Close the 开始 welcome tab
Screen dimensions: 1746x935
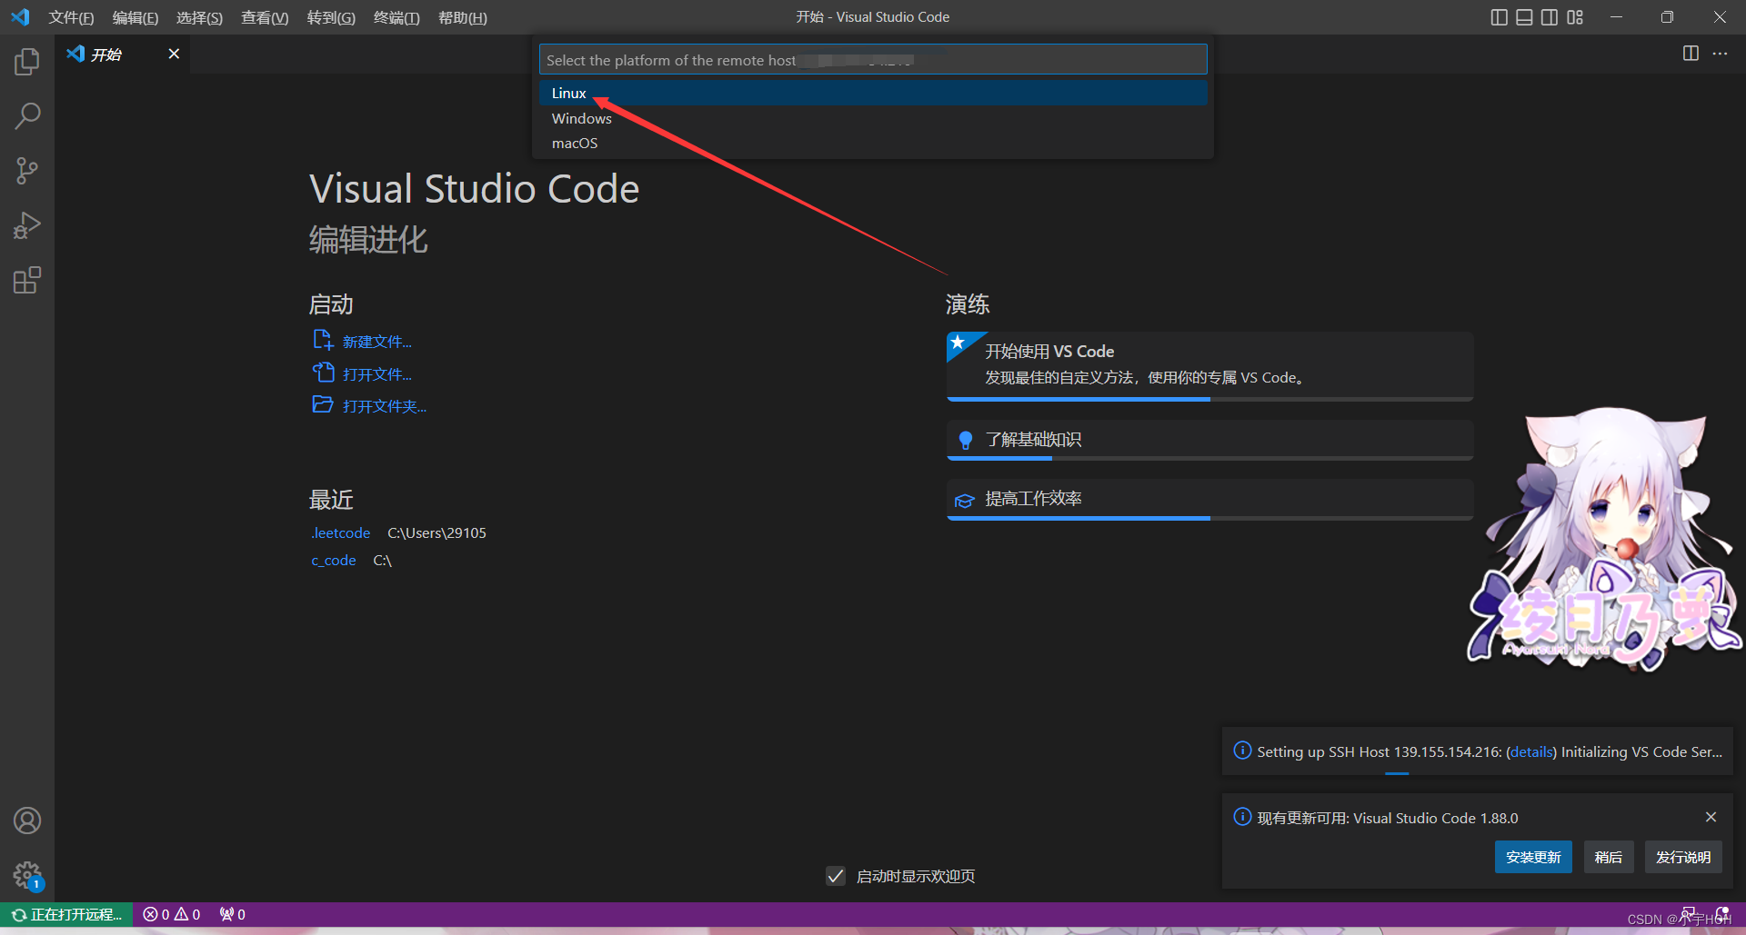pyautogui.click(x=174, y=54)
